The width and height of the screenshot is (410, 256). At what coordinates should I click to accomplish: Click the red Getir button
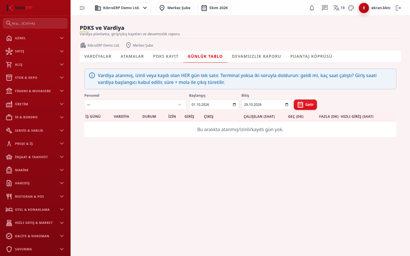point(305,105)
